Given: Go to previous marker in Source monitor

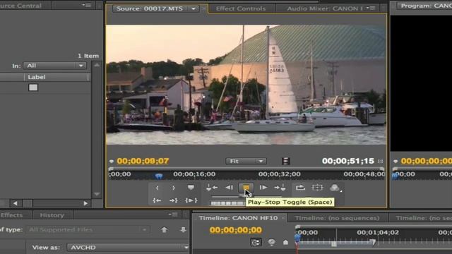Looking at the screenshot, I should [212, 188].
